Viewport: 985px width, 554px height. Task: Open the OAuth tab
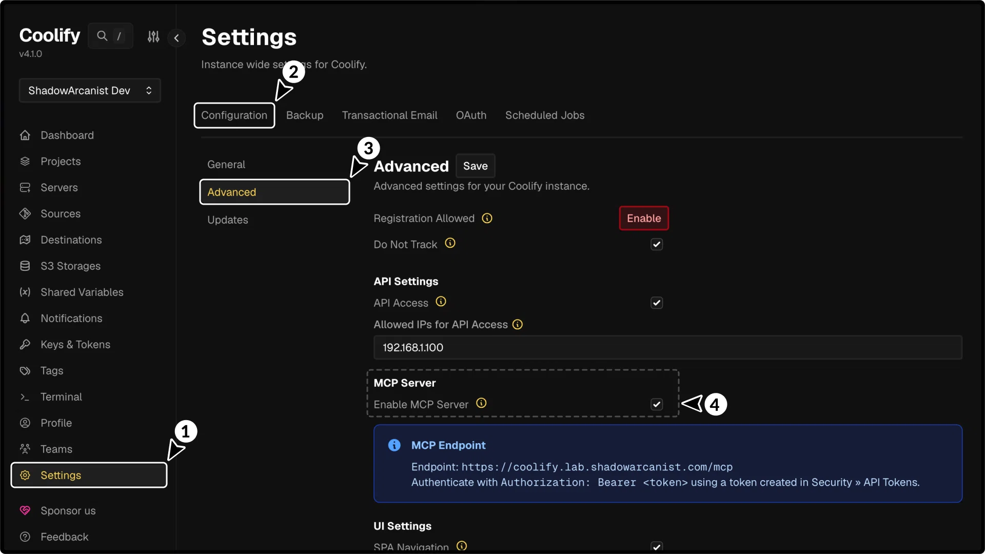471,115
